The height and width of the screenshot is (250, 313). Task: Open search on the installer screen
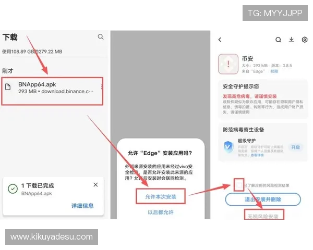(278, 40)
